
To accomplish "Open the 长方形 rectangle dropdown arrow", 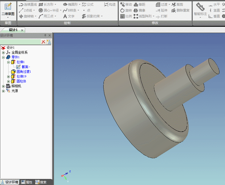I will pyautogui.click(x=56, y=5).
